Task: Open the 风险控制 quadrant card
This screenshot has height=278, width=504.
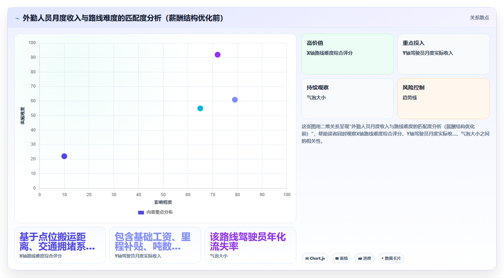Action: pos(443,99)
